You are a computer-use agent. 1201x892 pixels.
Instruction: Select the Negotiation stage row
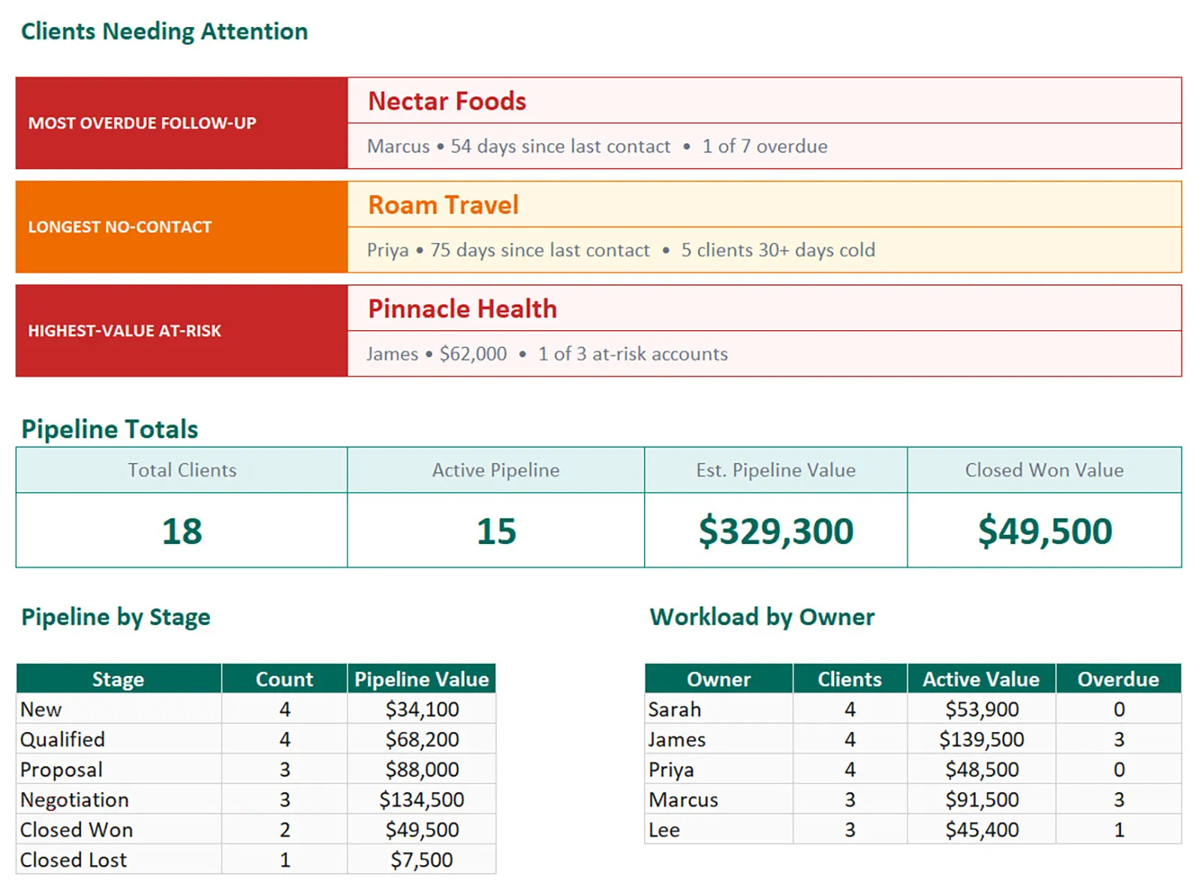click(74, 799)
